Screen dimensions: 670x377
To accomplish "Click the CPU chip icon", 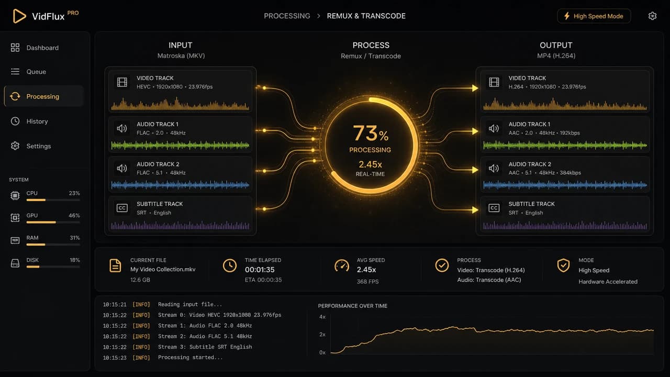I will tap(15, 196).
